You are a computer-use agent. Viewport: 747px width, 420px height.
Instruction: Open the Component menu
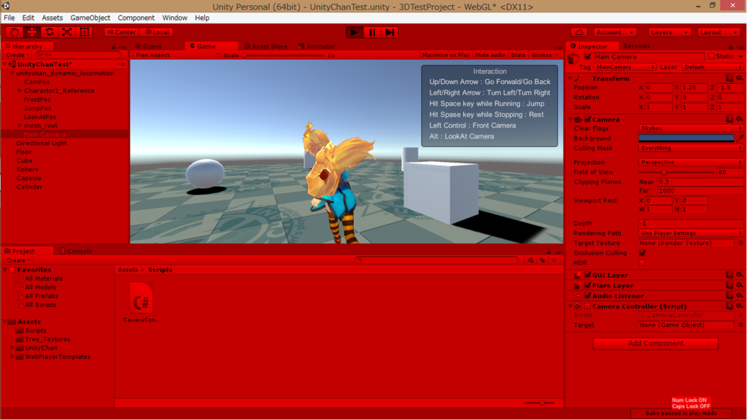[136, 17]
